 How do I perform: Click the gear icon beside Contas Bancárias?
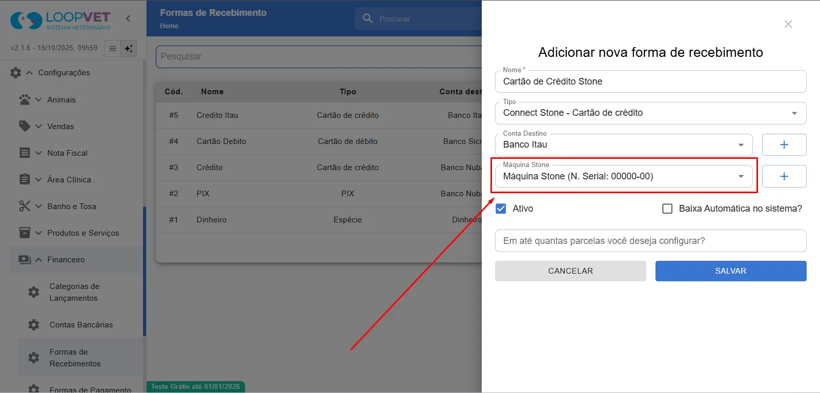click(x=34, y=324)
